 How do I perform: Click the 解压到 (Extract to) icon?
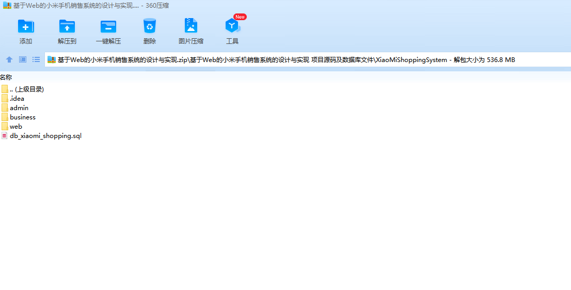(67, 26)
